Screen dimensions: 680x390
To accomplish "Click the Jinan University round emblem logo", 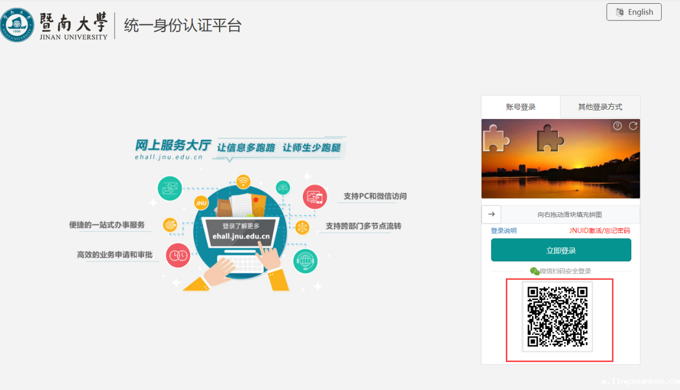I will point(17,25).
